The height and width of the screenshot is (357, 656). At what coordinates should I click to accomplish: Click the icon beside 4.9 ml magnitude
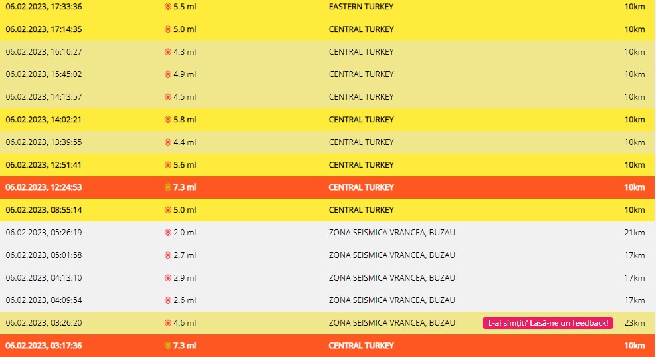pos(167,74)
